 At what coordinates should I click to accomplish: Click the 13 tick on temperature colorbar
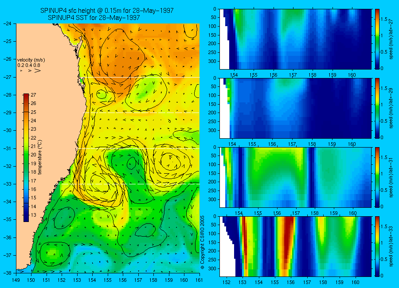(34, 215)
